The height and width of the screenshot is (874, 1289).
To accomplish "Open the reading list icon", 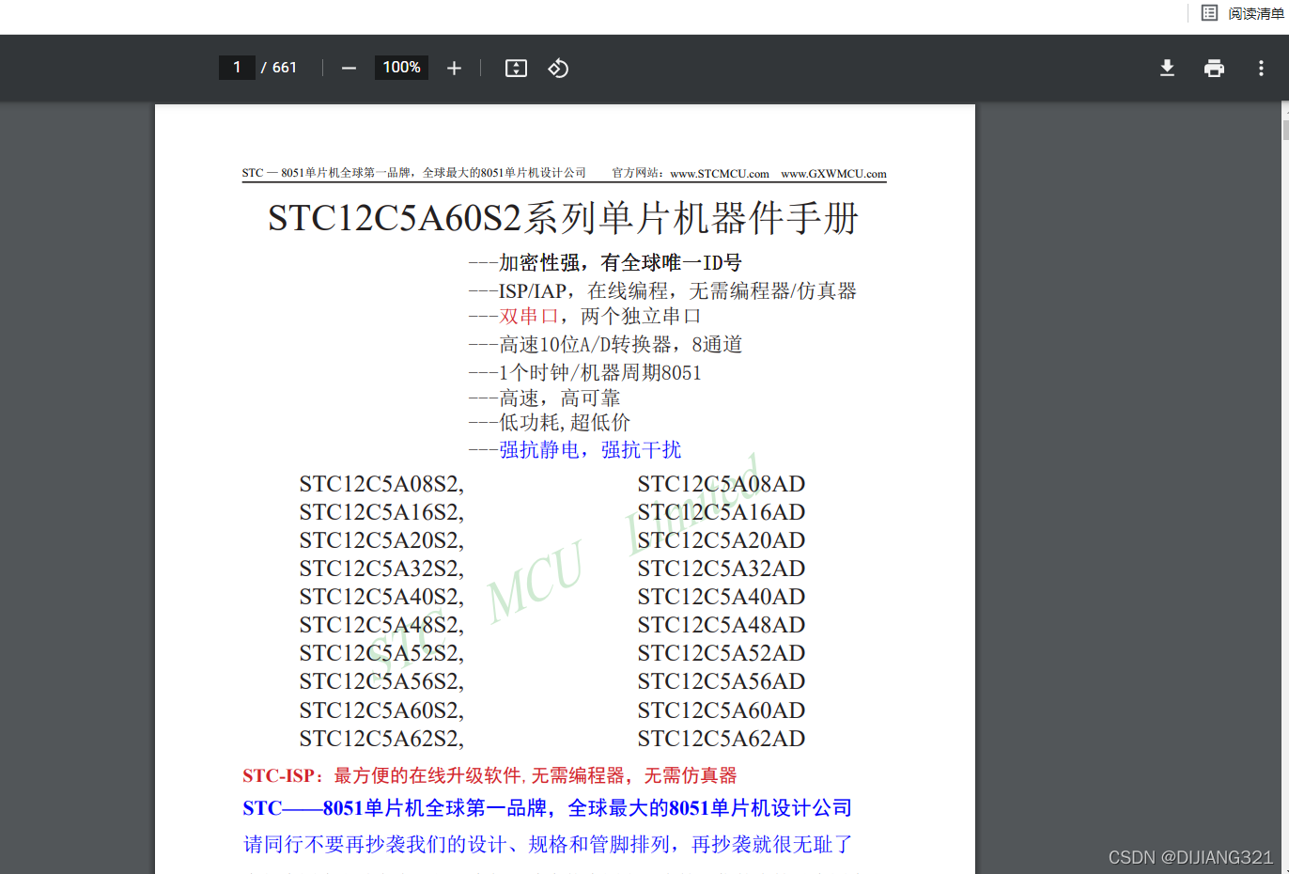I will pyautogui.click(x=1209, y=13).
